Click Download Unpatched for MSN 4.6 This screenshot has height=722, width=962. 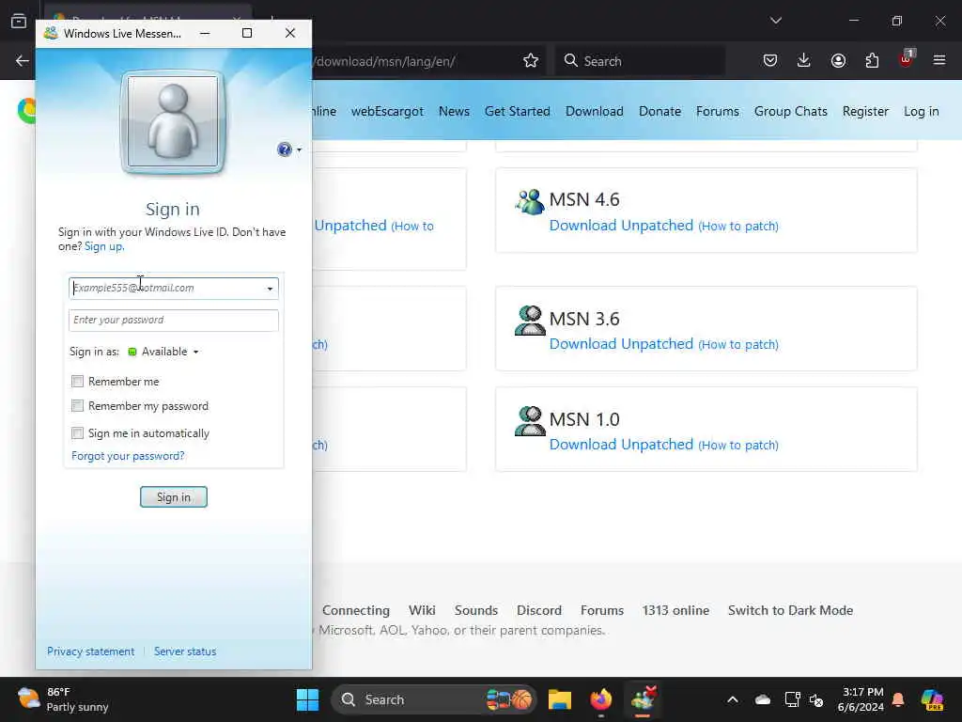click(621, 226)
